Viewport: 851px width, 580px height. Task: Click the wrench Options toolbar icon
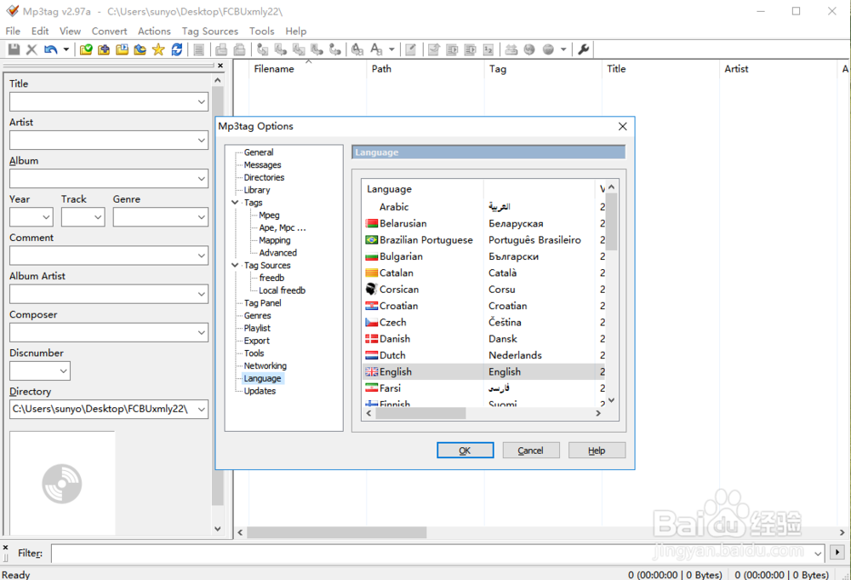[x=584, y=49]
